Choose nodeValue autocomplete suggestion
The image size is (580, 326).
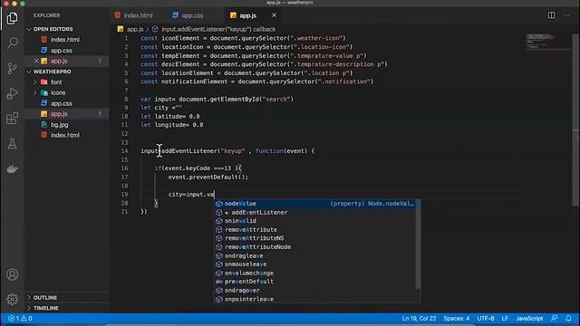pos(315,204)
